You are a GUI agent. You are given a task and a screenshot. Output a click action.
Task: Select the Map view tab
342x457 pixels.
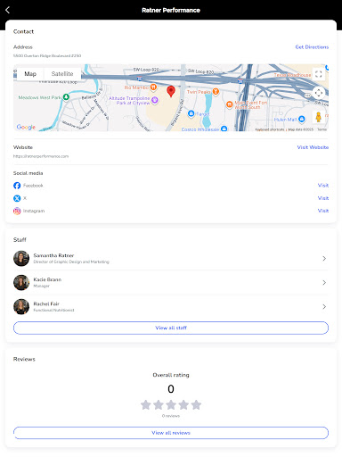click(30, 74)
